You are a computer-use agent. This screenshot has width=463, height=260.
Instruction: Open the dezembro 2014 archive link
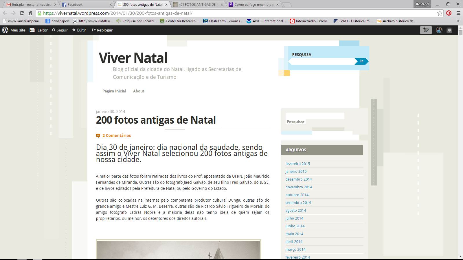pos(298,179)
